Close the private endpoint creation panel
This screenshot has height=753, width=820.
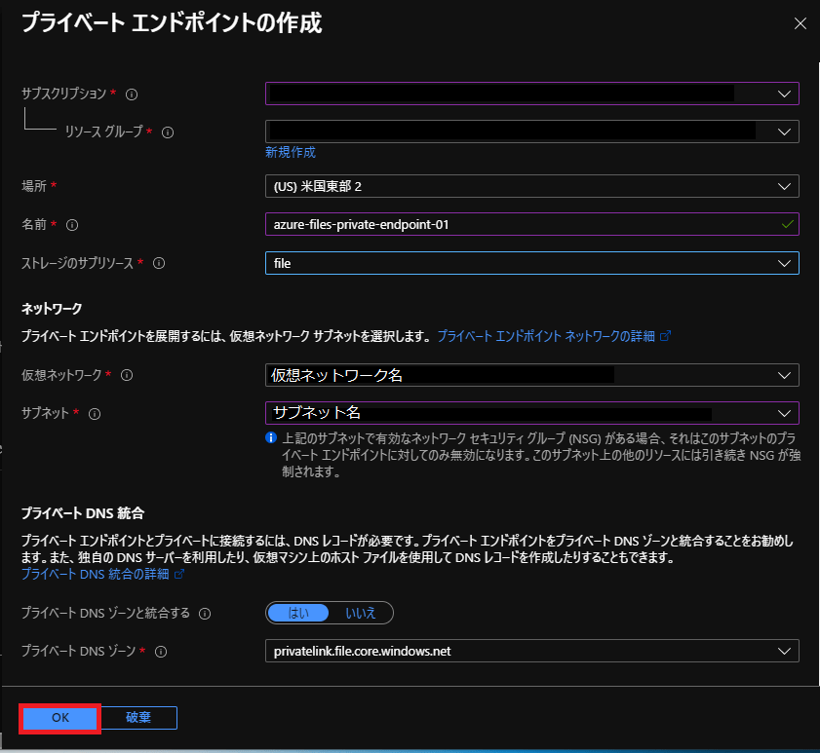pos(800,23)
